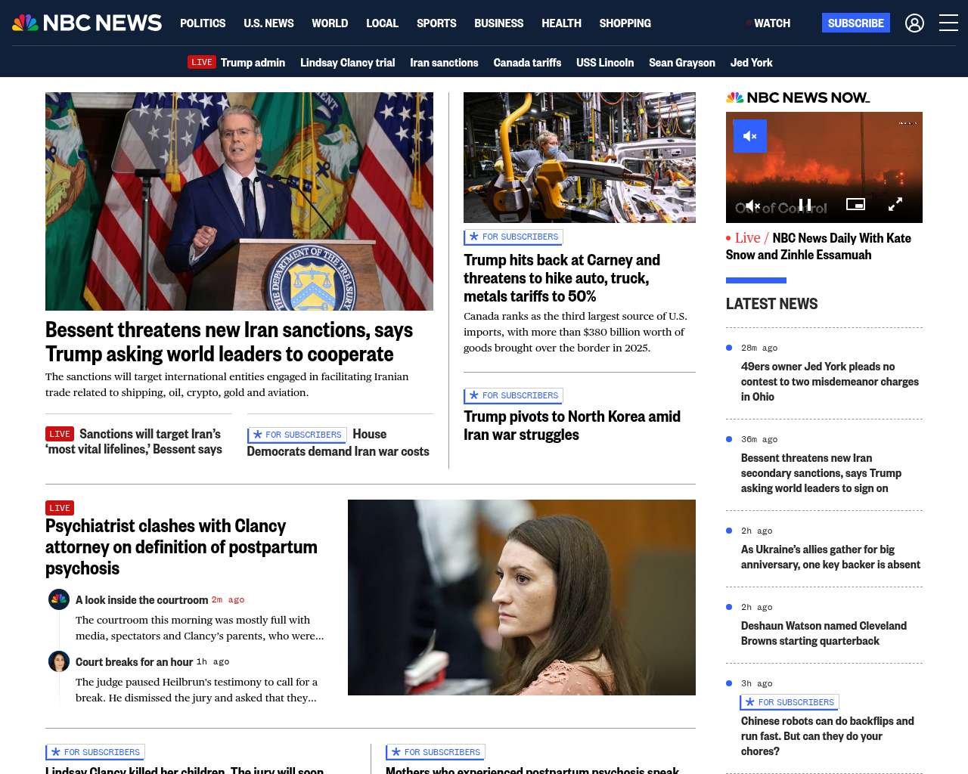Open the Trump admin live topic
The image size is (968, 774).
(x=253, y=63)
